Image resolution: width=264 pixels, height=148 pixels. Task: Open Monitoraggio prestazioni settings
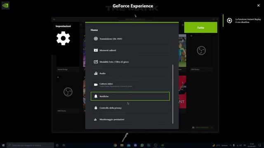pyautogui.click(x=130, y=120)
